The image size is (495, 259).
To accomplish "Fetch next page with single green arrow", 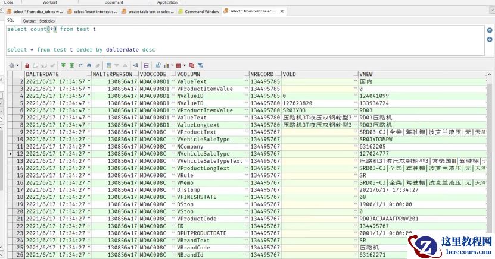I will pos(63,65).
